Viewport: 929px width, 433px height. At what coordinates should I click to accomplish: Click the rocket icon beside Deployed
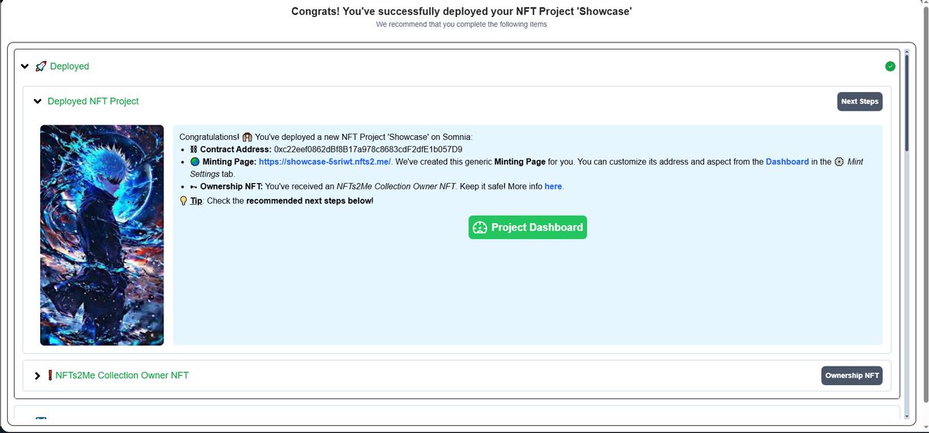(x=41, y=66)
